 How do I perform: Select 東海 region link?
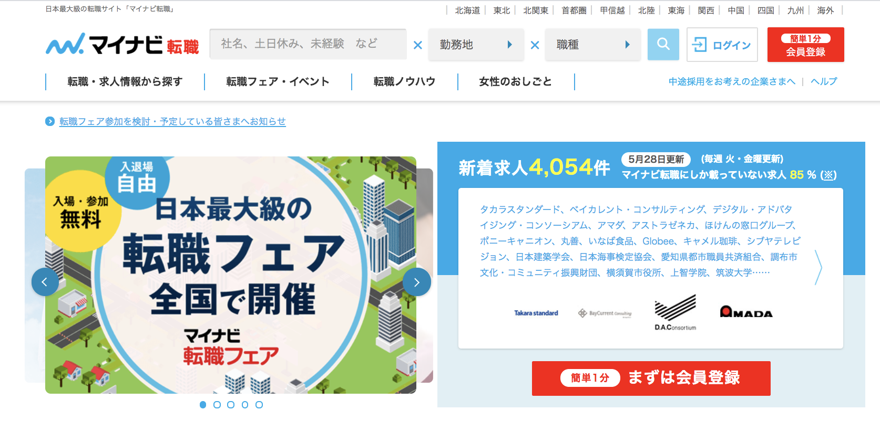(x=676, y=10)
